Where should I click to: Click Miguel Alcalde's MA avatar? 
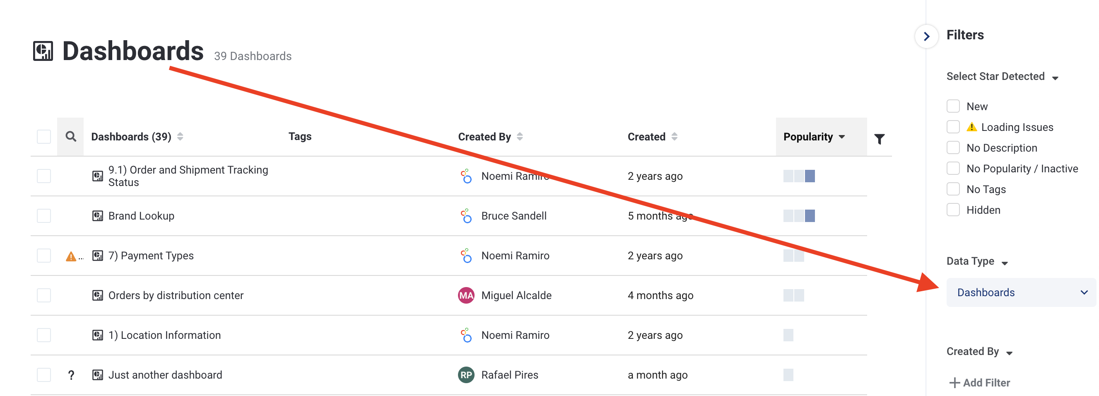466,295
